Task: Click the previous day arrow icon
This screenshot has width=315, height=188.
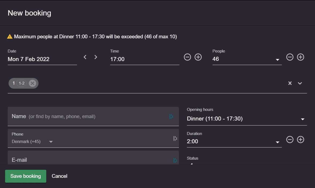Action: 85,57
